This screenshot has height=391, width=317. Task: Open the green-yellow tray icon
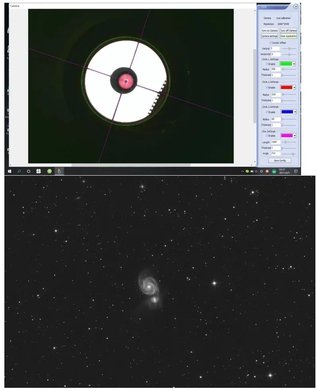click(x=247, y=171)
